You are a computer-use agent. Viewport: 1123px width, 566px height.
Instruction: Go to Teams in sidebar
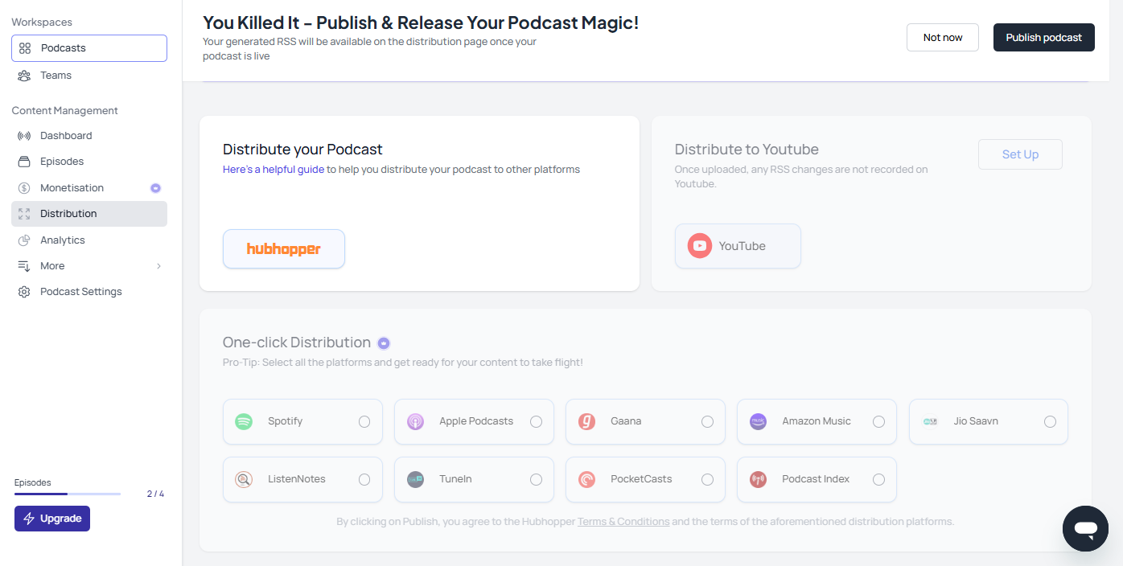[89, 76]
